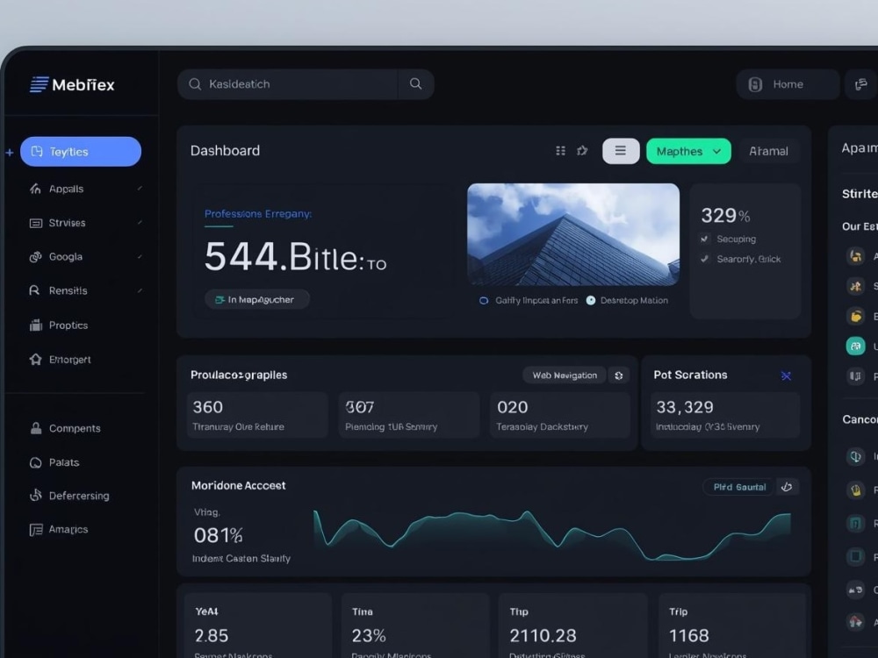
Task: Click the building photo thumbnail
Action: [573, 234]
